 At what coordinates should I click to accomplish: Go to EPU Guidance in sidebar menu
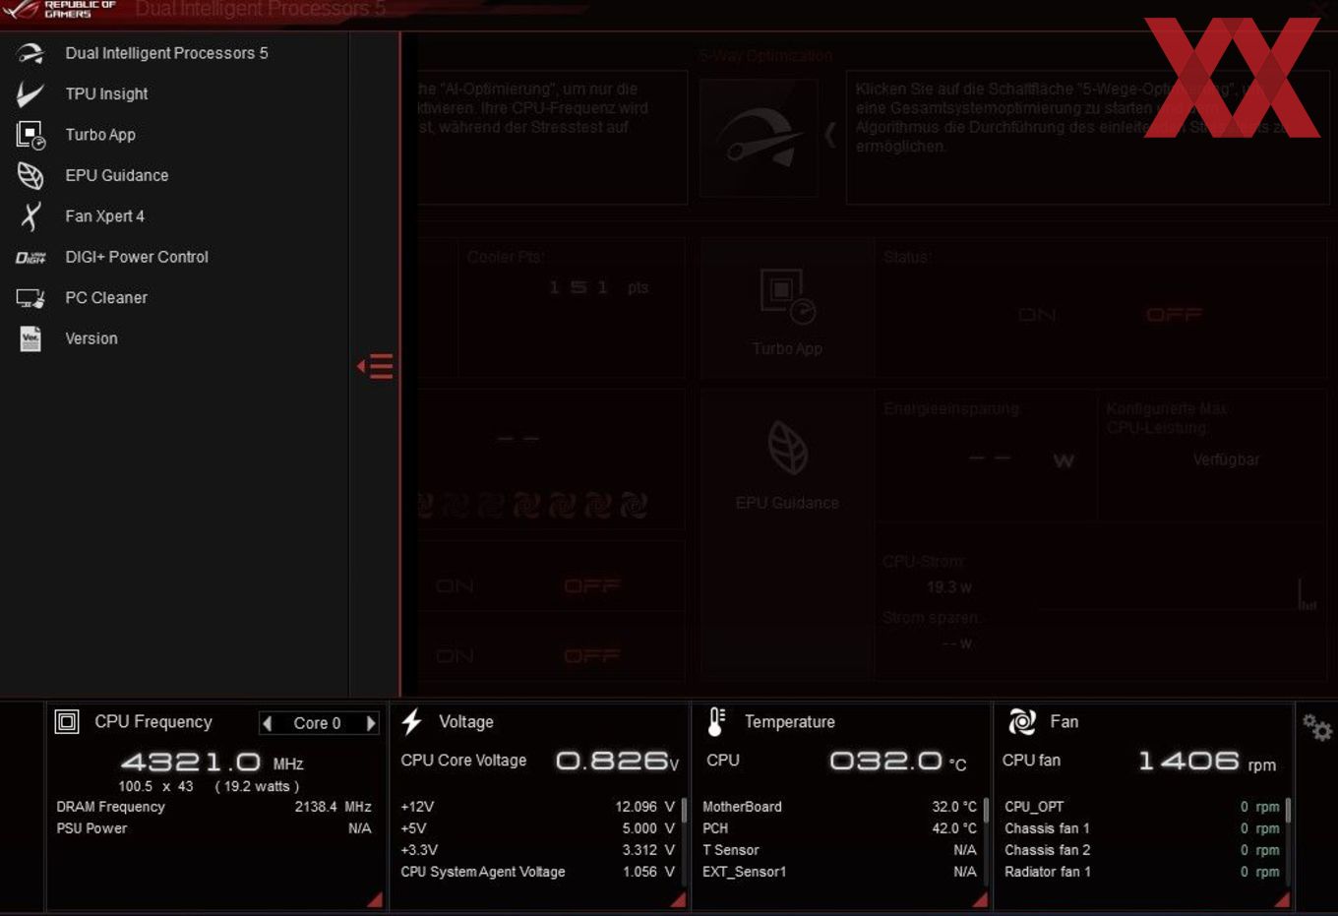coord(117,175)
